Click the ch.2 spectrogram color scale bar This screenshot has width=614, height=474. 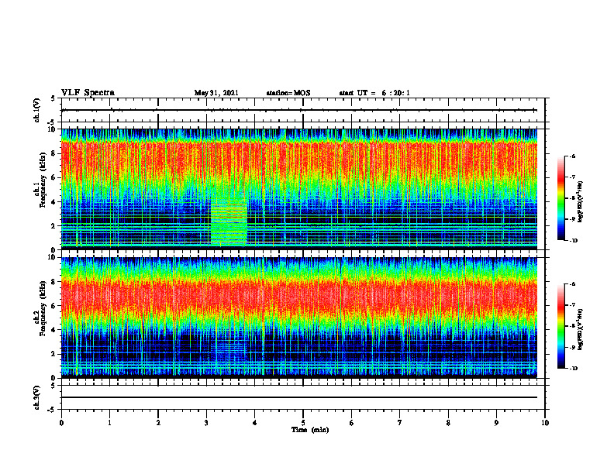point(561,326)
